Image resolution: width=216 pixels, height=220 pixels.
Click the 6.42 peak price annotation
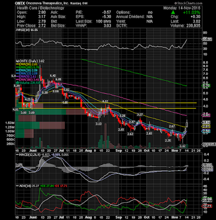(x=53, y=75)
